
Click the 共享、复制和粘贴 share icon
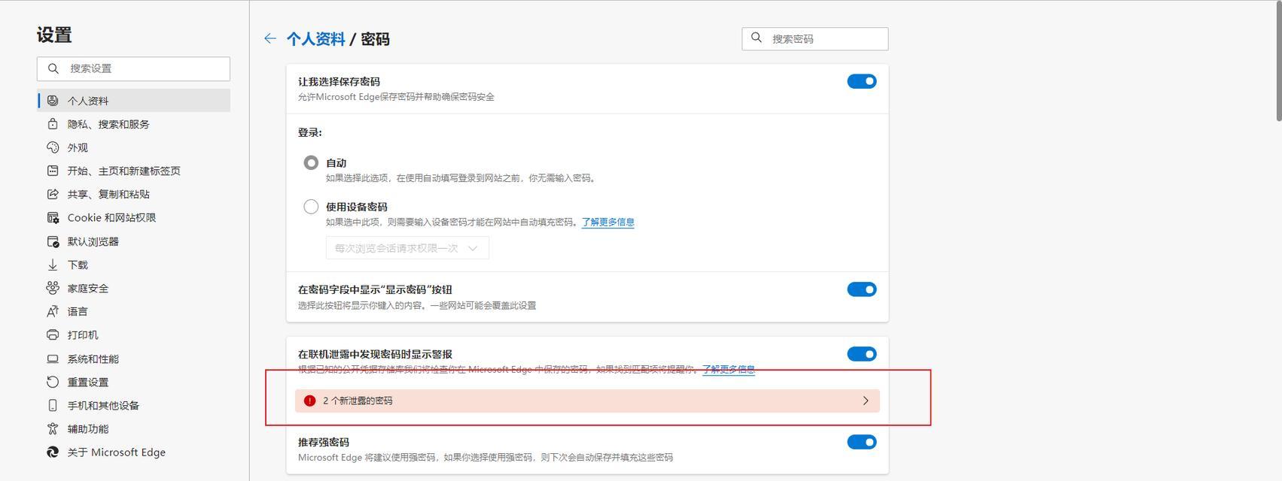point(53,194)
